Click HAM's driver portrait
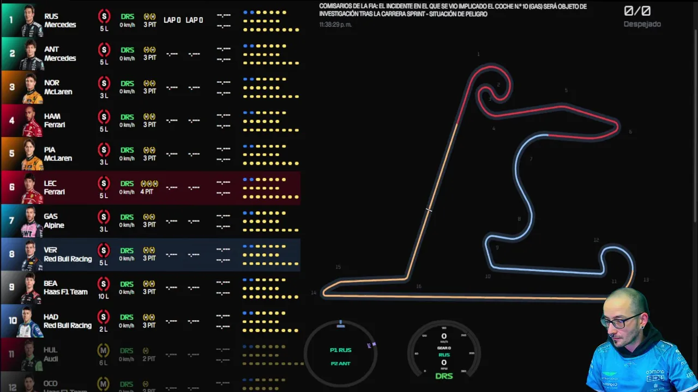 point(32,121)
